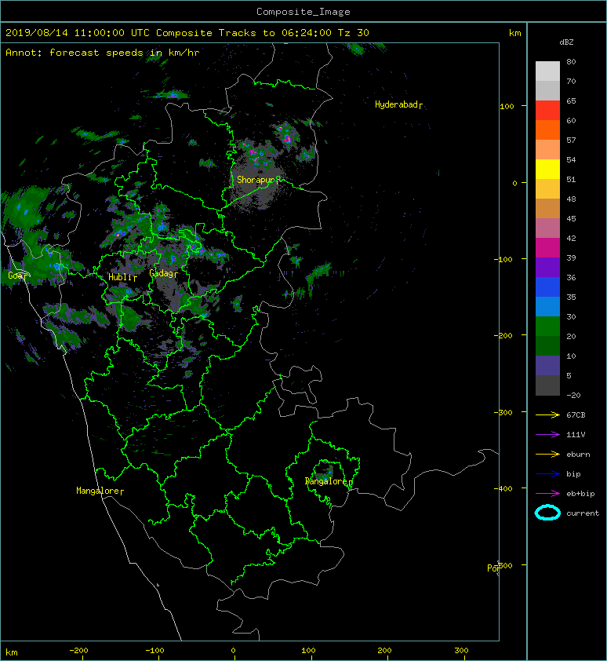Click the purple arrow beside 111V legend
The width and height of the screenshot is (607, 661).
point(547,434)
